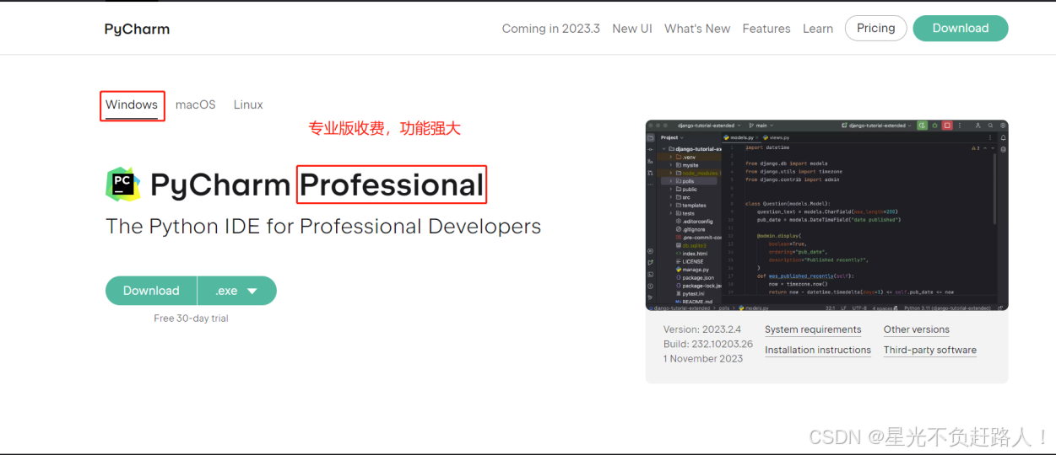Click the red Stop icon in IDE preview

pos(947,126)
